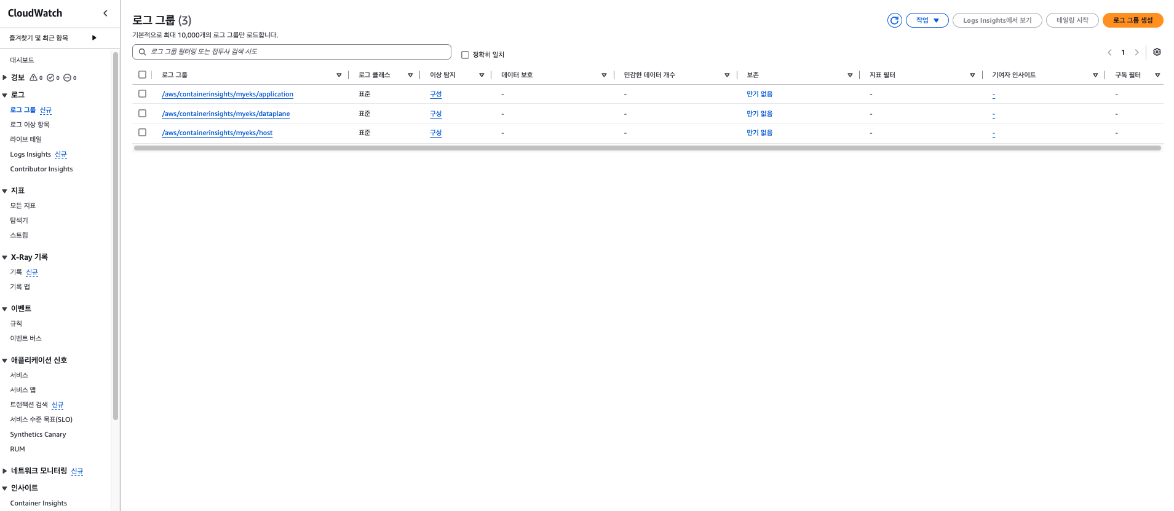The image size is (1174, 511).
Task: Sort by the 로그 클래스 column arrow
Action: [410, 75]
